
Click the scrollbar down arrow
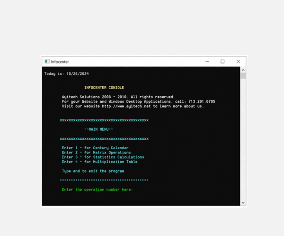pyautogui.click(x=243, y=203)
